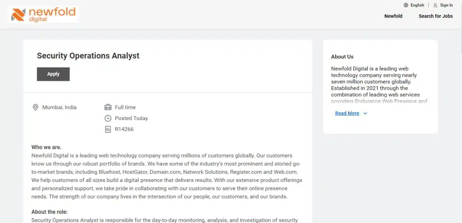The width and height of the screenshot is (462, 223).
Task: Click the Mumbai, India location text
Action: 60,107
